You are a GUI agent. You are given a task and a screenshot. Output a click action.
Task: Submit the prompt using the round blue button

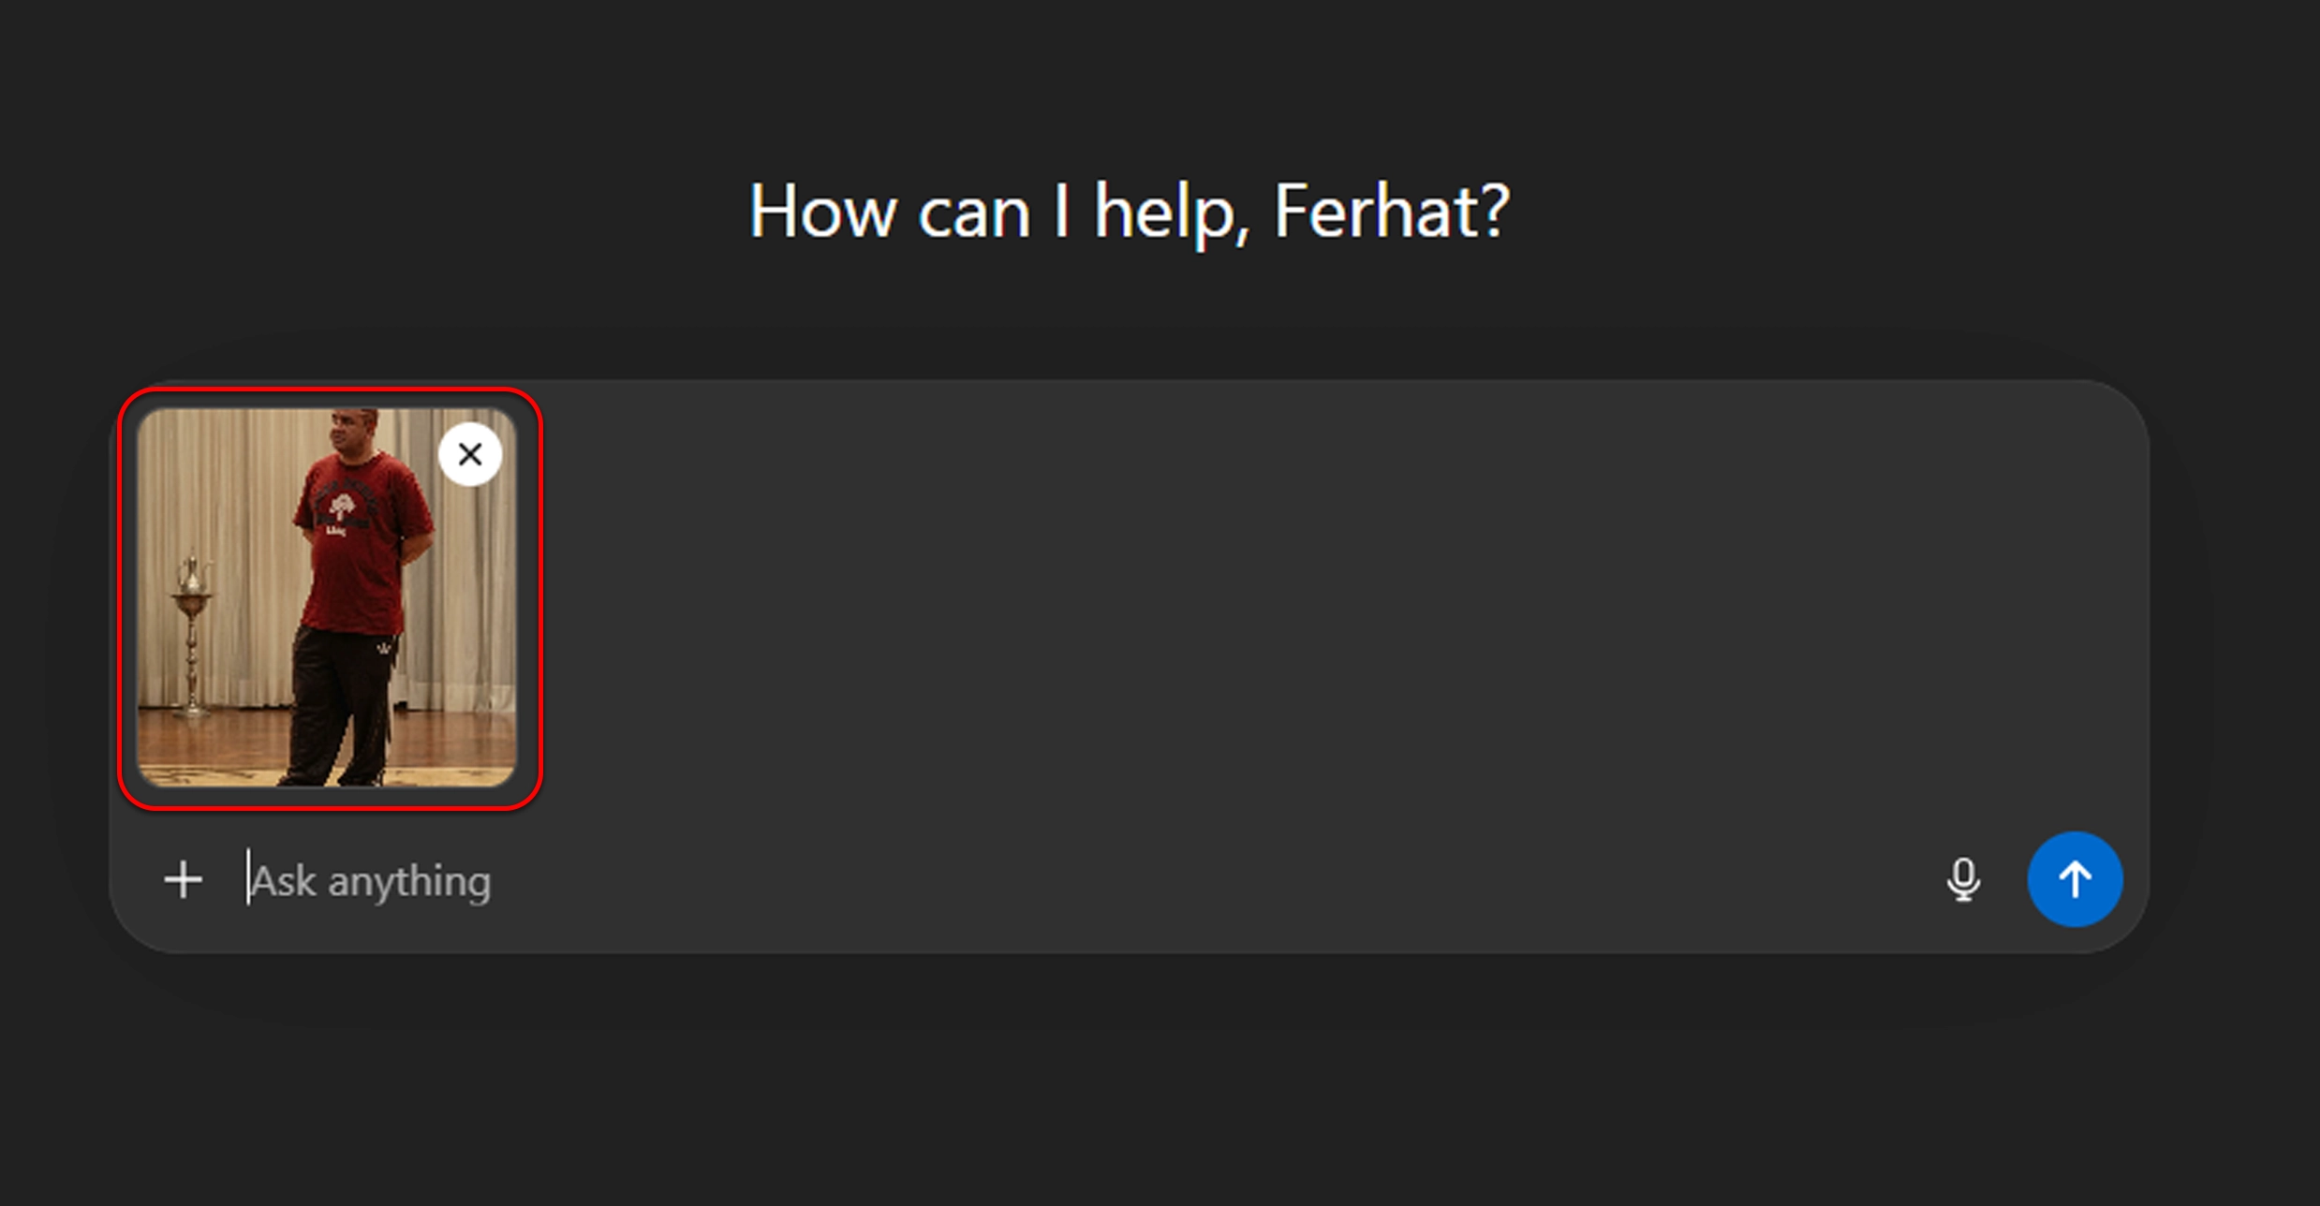click(x=2075, y=879)
